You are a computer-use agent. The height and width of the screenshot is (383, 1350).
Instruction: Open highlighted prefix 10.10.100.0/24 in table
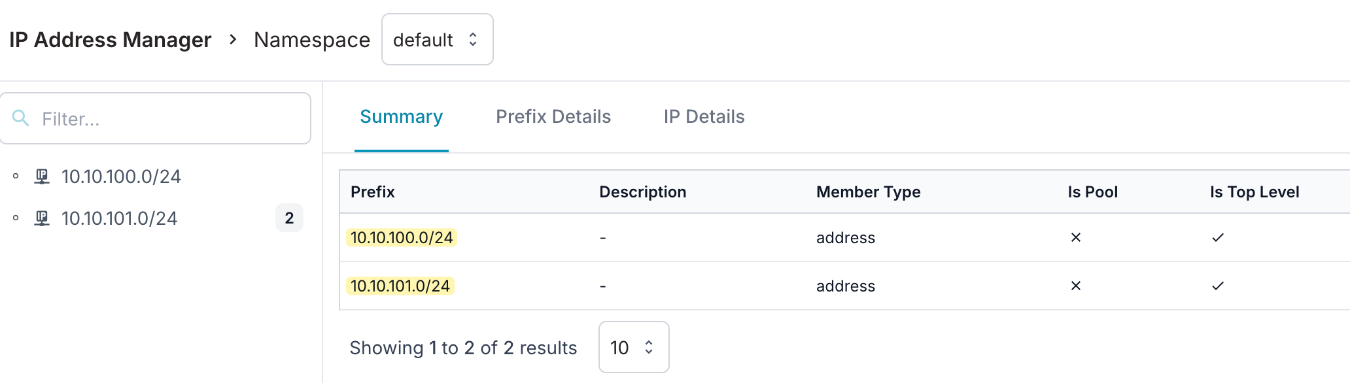pos(402,237)
